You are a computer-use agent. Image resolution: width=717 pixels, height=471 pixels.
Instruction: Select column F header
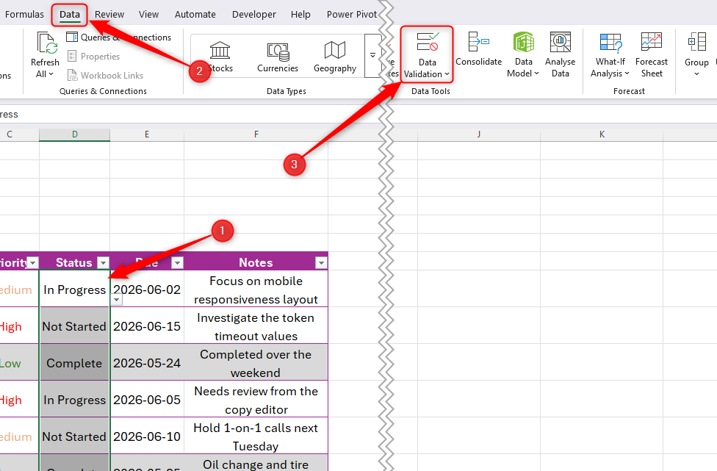(x=256, y=134)
